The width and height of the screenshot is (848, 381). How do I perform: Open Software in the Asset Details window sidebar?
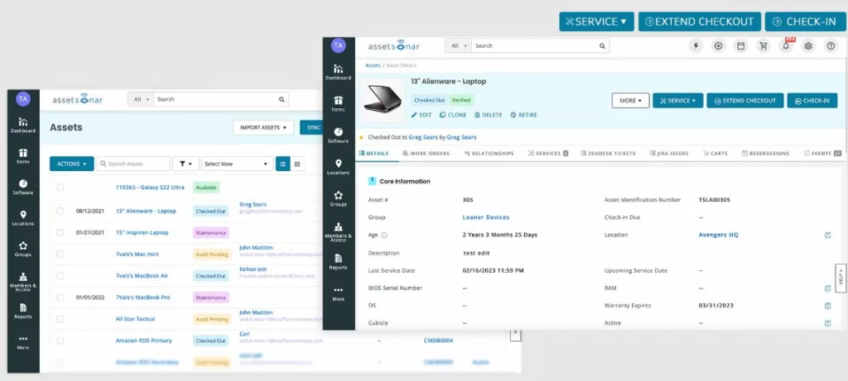click(338, 135)
